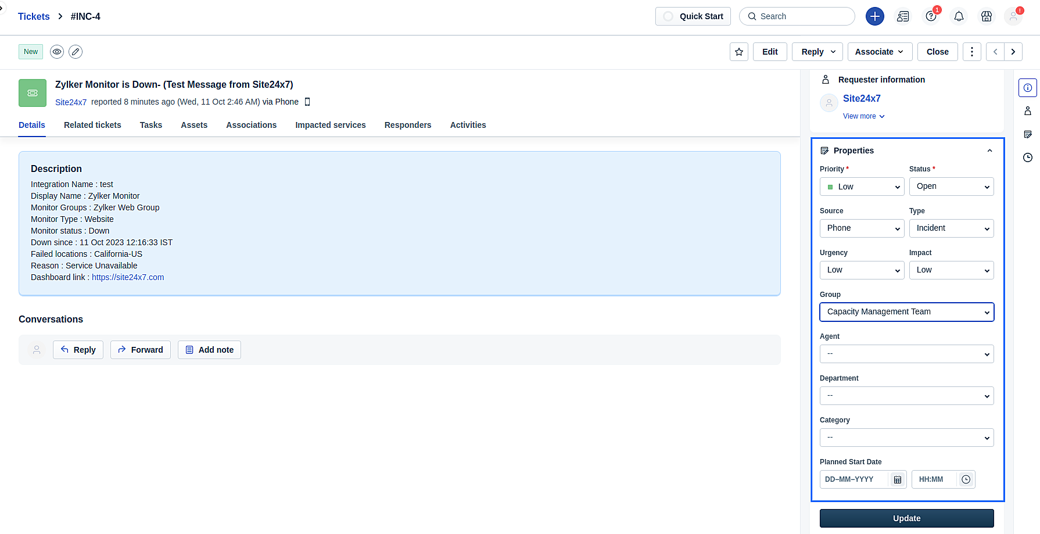Open the requester person icon in right sidebar
Screen dimensions: 1040x534
tap(1028, 110)
